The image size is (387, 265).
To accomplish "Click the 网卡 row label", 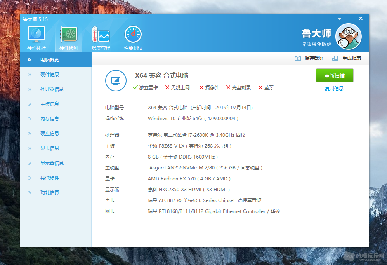I will [110, 211].
